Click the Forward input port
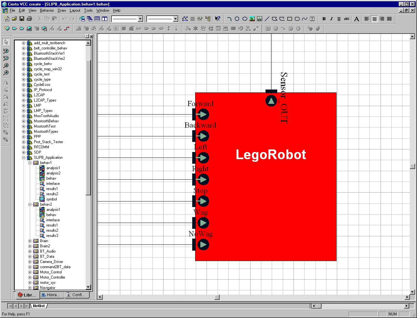 pyautogui.click(x=203, y=114)
